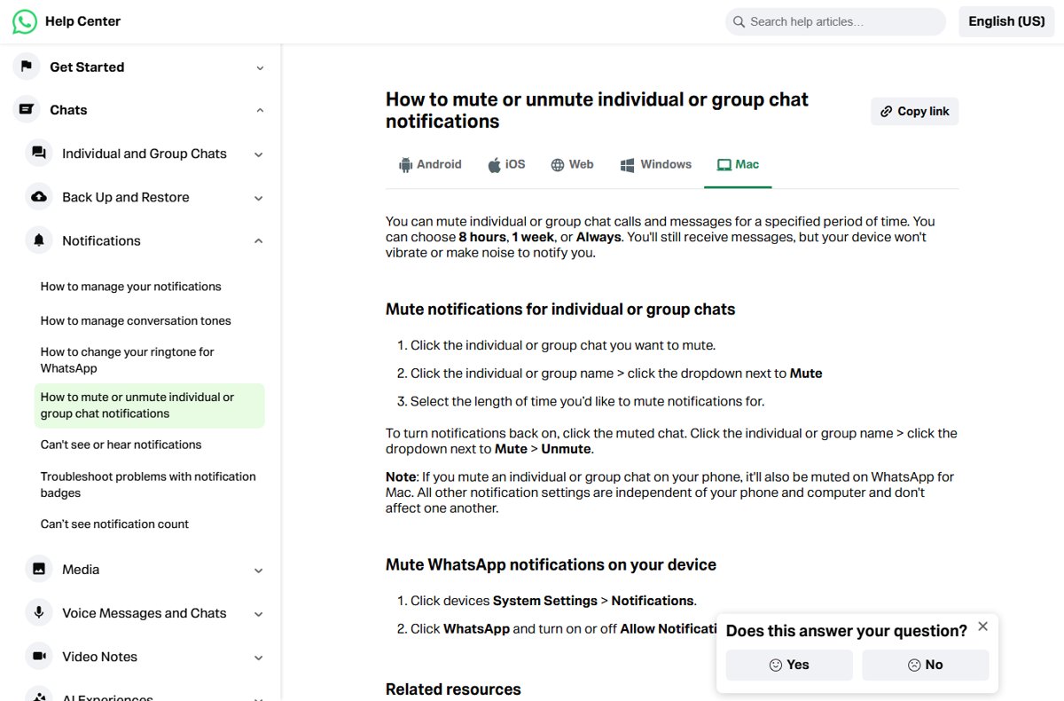Screen dimensions: 1064x701
Task: Open How to change your ringtone article
Action: click(x=128, y=359)
